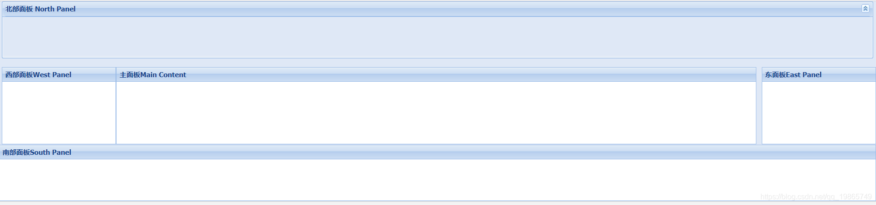Screen dimensions: 876x205
Task: Collapse the North Panel with the double-arrow icon
Action: coord(865,9)
